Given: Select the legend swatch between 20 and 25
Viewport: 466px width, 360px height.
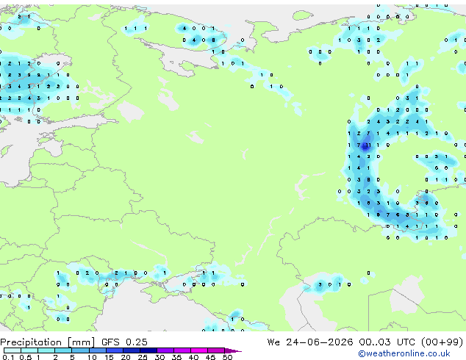Looking at the screenshot, I should (x=131, y=350).
